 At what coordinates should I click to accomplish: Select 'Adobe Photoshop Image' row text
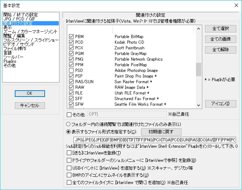coord(136,71)
